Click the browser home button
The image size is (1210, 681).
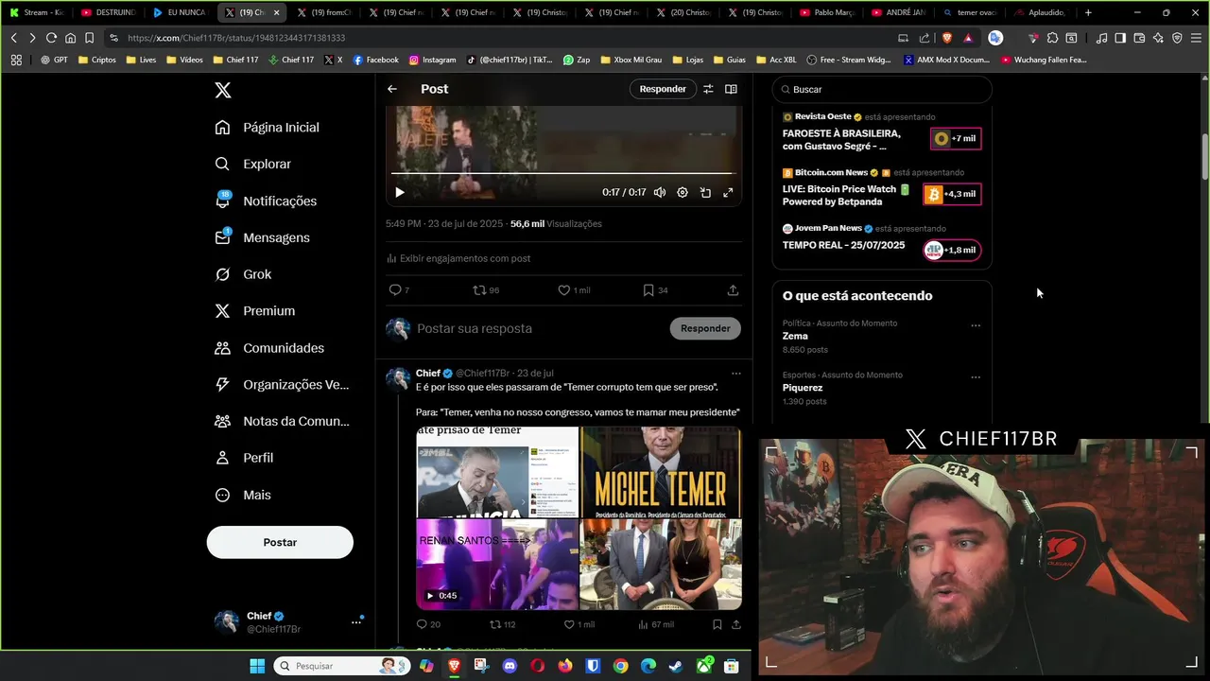pyautogui.click(x=70, y=38)
